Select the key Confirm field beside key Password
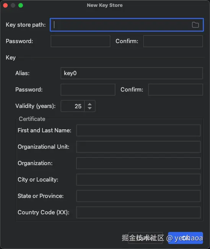210x249 pixels. (x=176, y=90)
